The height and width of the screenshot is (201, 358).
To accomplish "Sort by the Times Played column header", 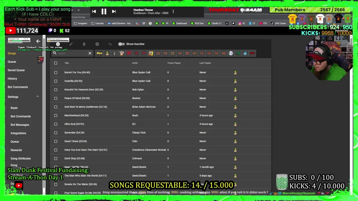I will click(x=174, y=63).
